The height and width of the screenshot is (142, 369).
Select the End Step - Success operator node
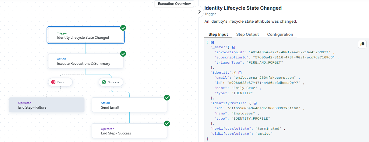tap(129, 130)
